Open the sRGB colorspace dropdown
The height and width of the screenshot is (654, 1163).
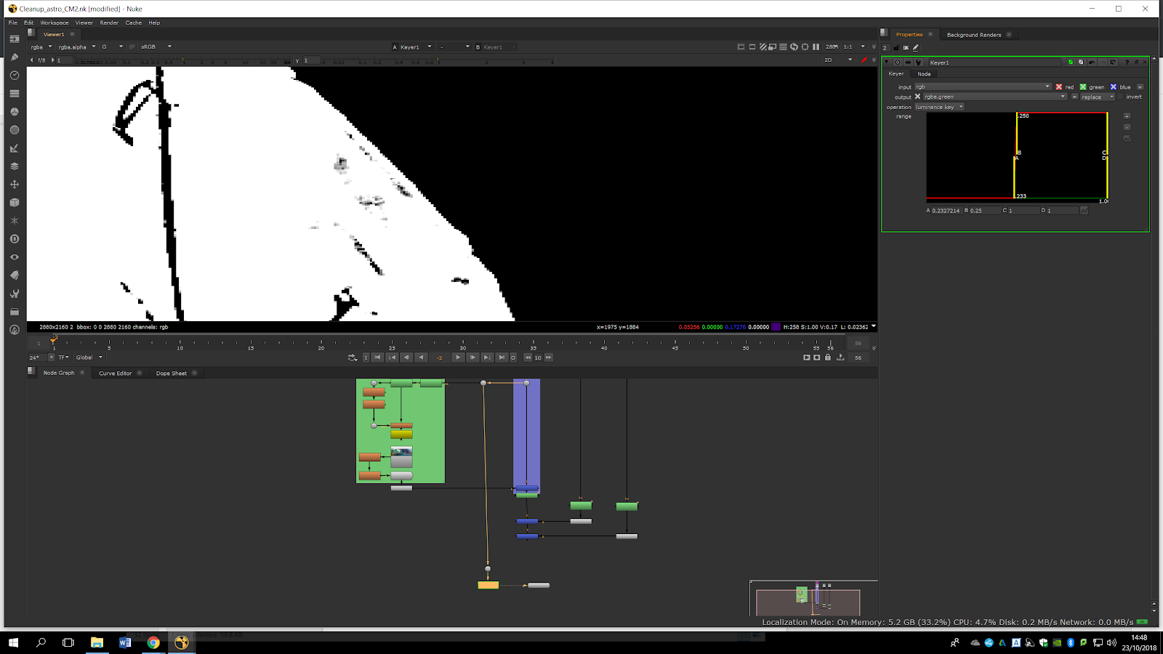156,47
